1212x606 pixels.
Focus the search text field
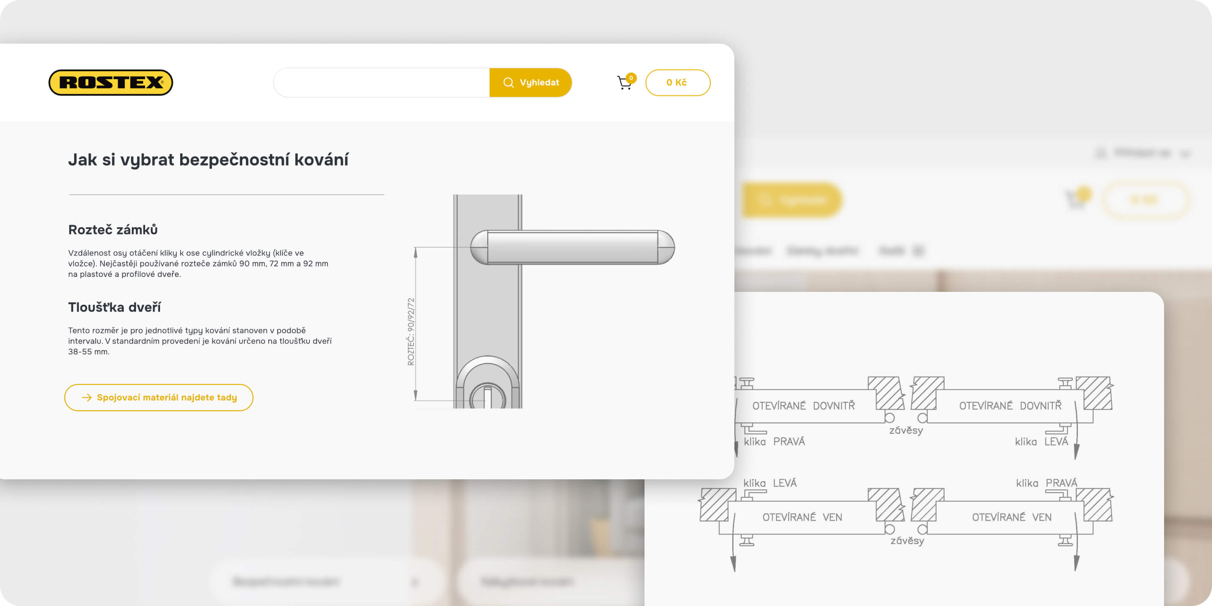point(382,82)
